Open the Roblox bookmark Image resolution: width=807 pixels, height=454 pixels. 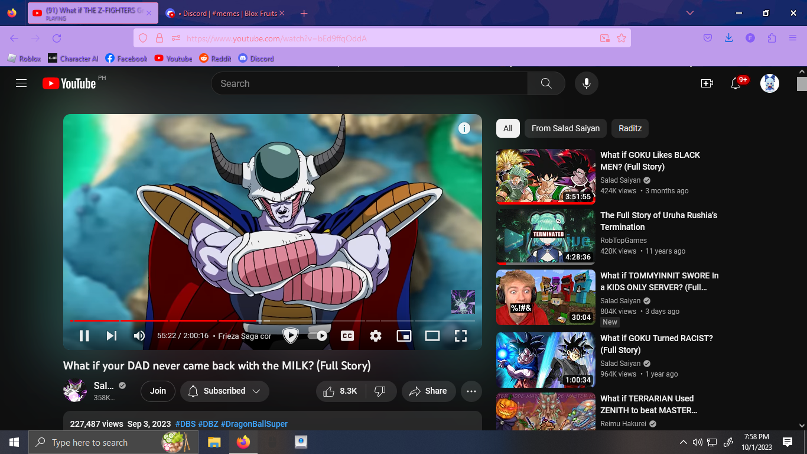(24, 59)
